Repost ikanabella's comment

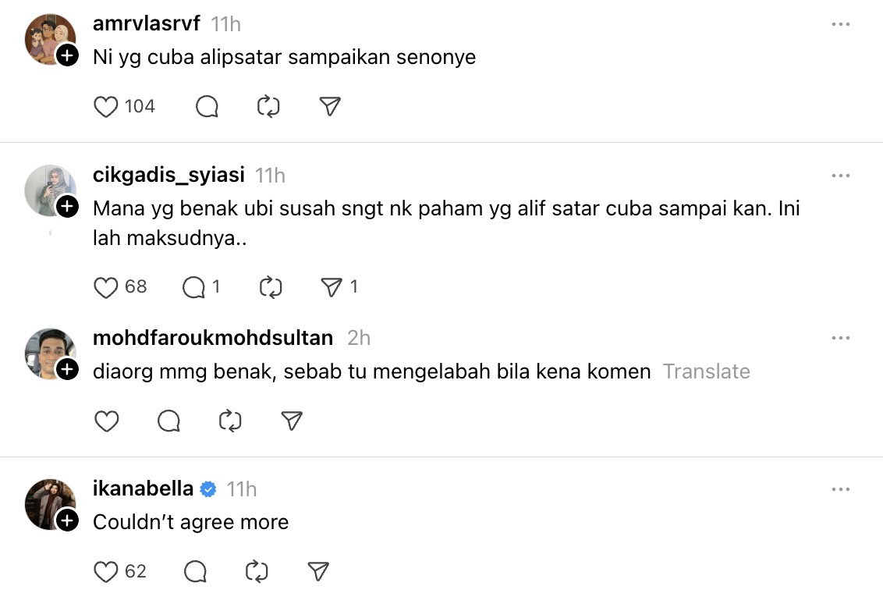(x=257, y=571)
